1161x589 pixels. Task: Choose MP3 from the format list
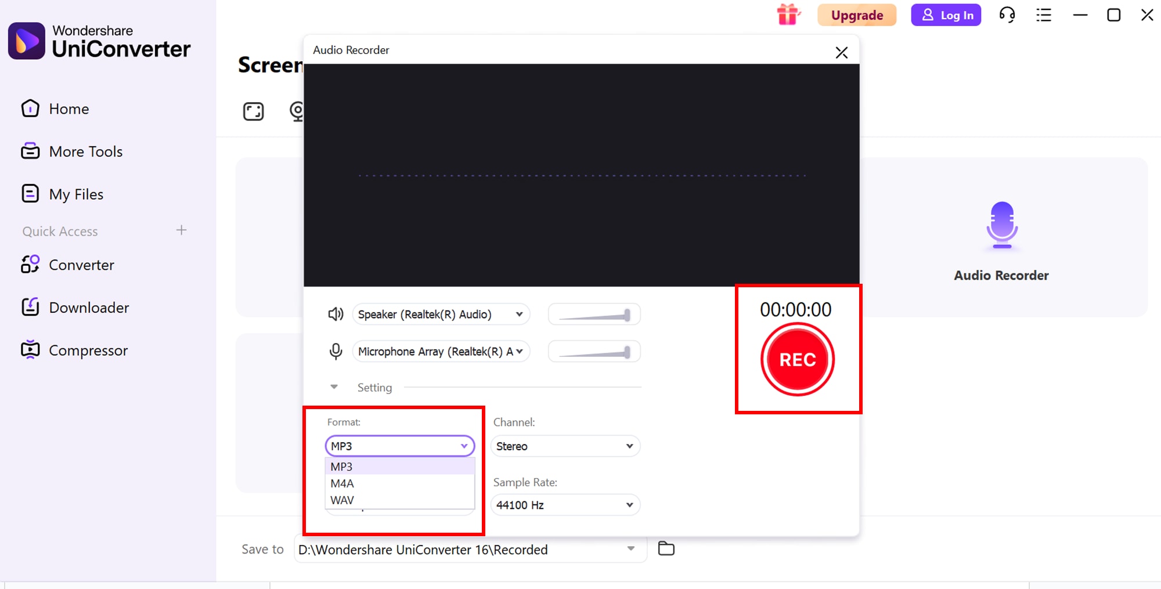pyautogui.click(x=400, y=467)
